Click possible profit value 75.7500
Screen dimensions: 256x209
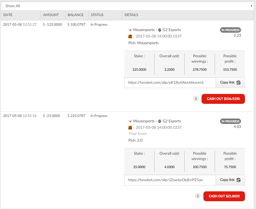coord(230,167)
